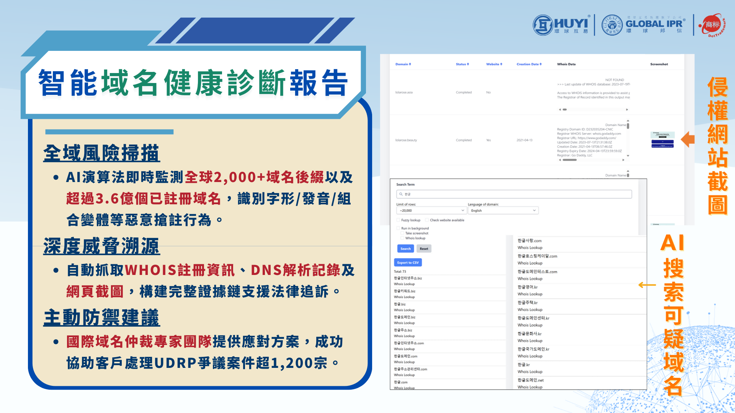
Task: Enable the Run in background checkbox
Action: tap(398, 228)
